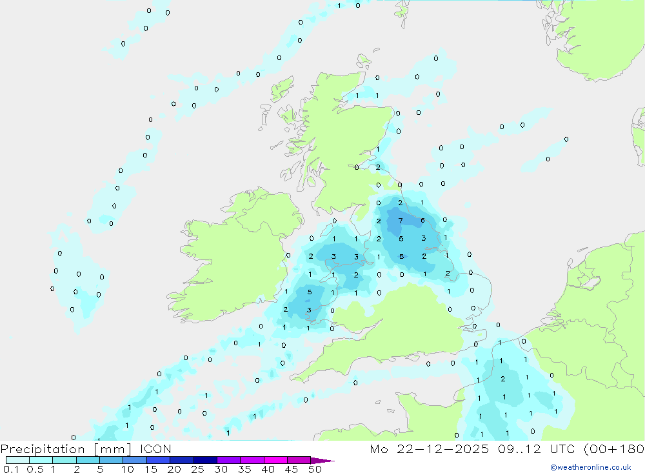This screenshot has height=473, width=645.
Task: Click the 1–2 mm legend swatch
Action: pos(64,460)
